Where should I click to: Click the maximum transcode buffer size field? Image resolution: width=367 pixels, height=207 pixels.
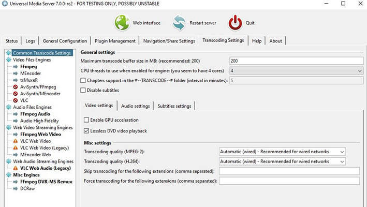click(296, 61)
